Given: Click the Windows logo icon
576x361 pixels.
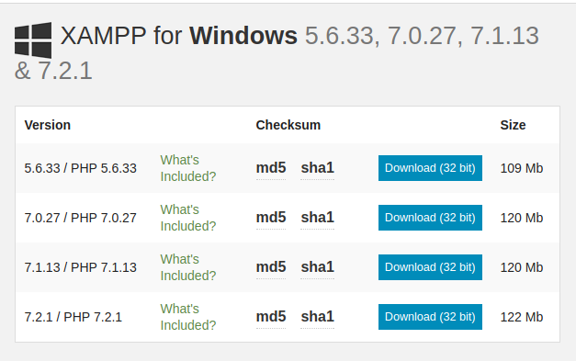Looking at the screenshot, I should click(x=33, y=40).
